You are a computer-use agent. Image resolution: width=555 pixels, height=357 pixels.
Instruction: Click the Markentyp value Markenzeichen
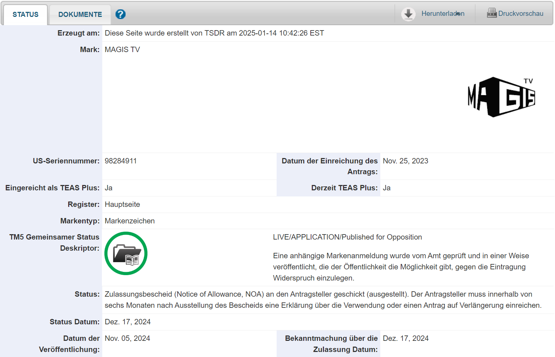pos(130,221)
